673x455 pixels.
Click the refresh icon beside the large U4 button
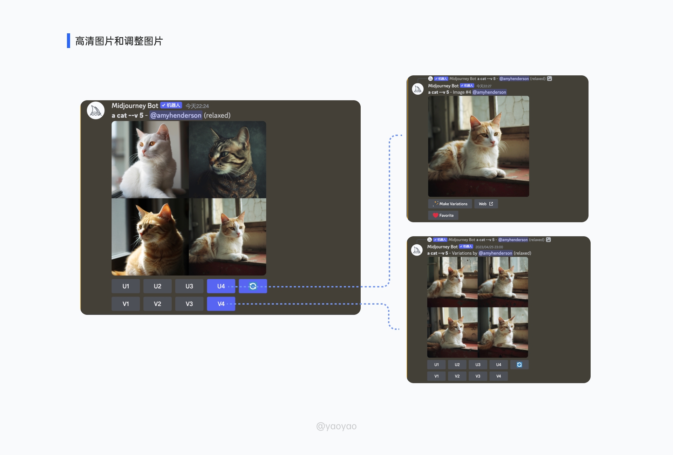tap(253, 286)
